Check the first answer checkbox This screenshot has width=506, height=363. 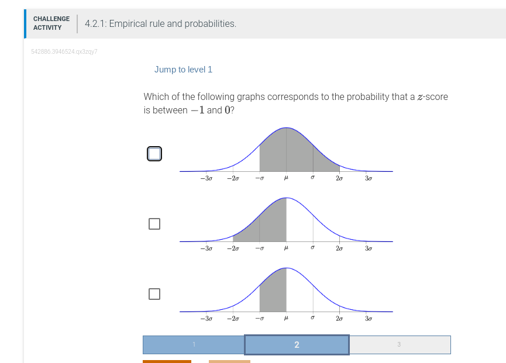click(154, 153)
